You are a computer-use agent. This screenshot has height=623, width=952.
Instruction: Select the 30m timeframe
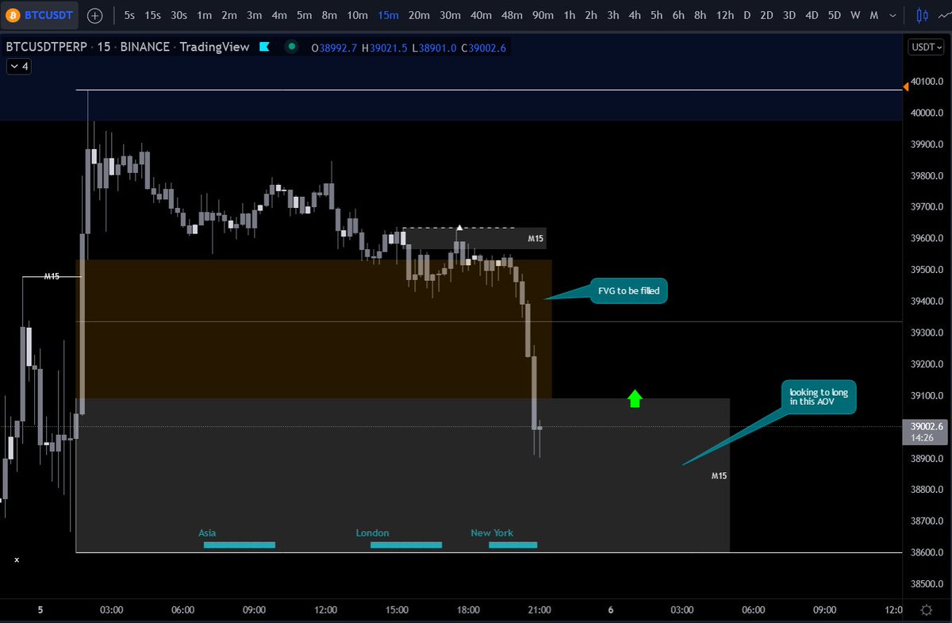450,15
